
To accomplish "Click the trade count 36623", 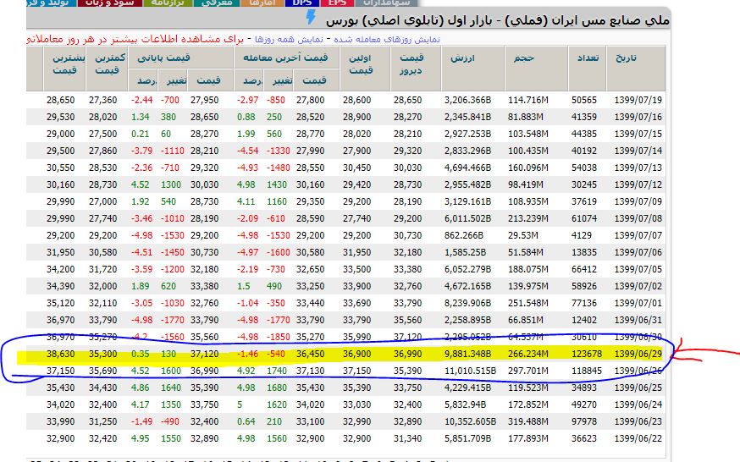I will [584, 438].
